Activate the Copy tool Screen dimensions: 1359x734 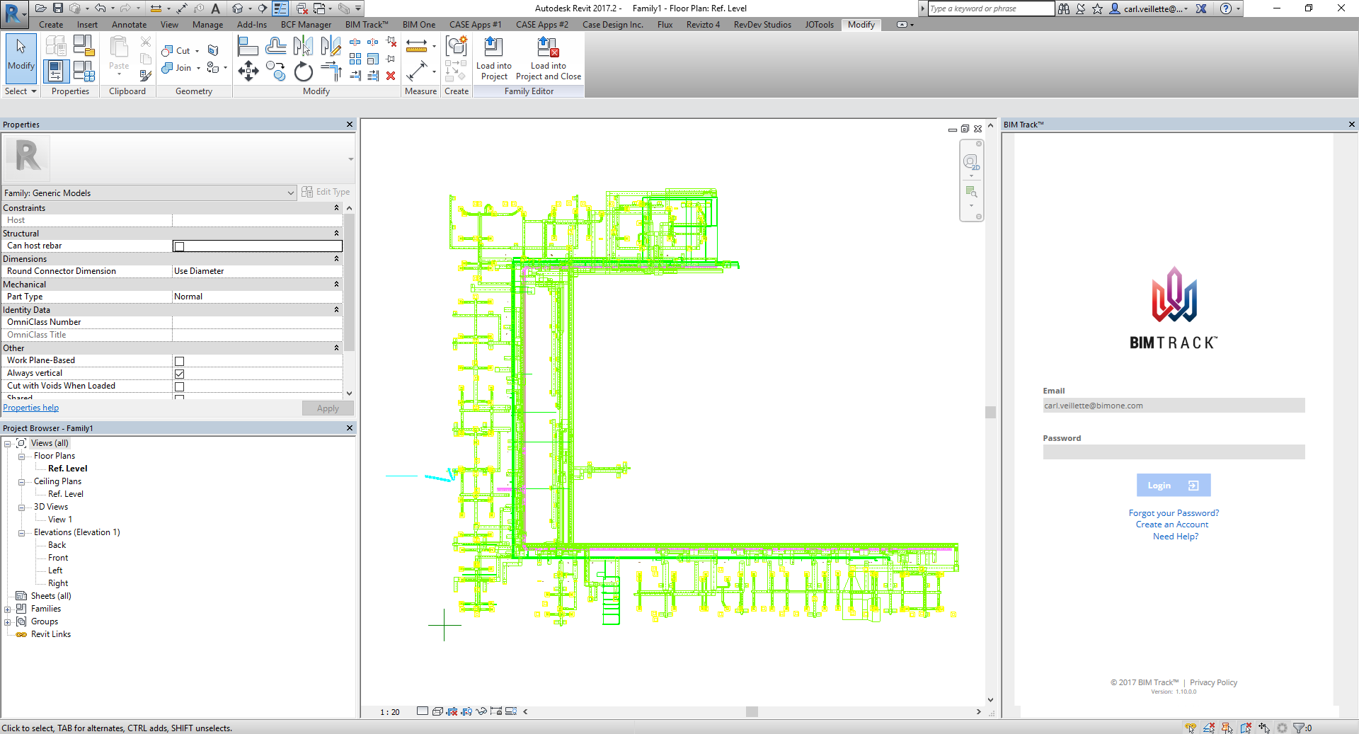coord(275,71)
